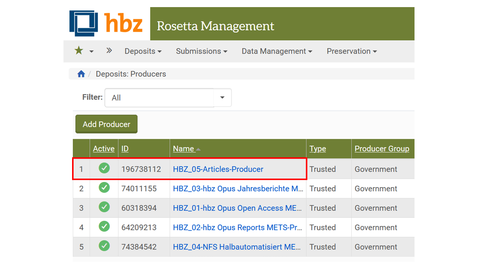Open the Submissions menu

[x=202, y=51]
